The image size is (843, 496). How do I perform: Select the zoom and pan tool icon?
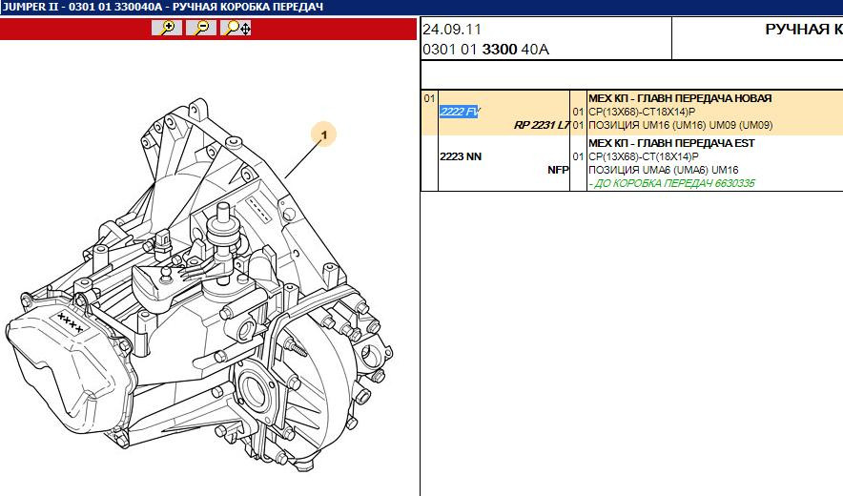236,29
